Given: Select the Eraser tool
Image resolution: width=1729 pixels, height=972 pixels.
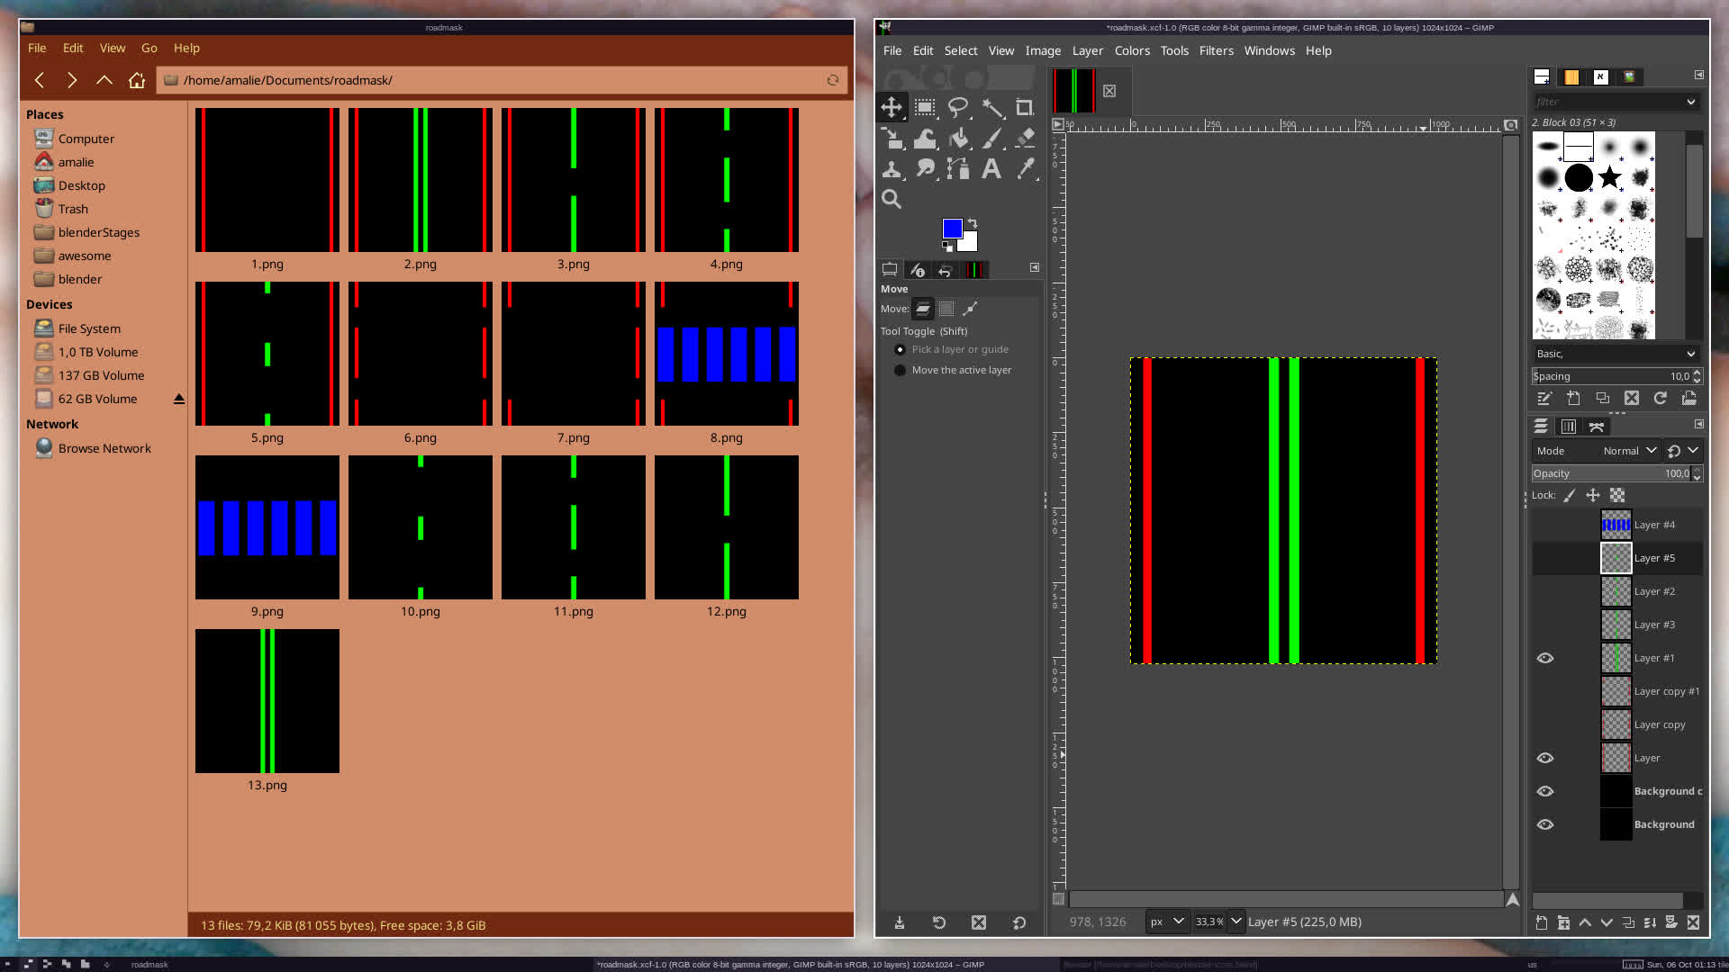Looking at the screenshot, I should tap(1025, 139).
